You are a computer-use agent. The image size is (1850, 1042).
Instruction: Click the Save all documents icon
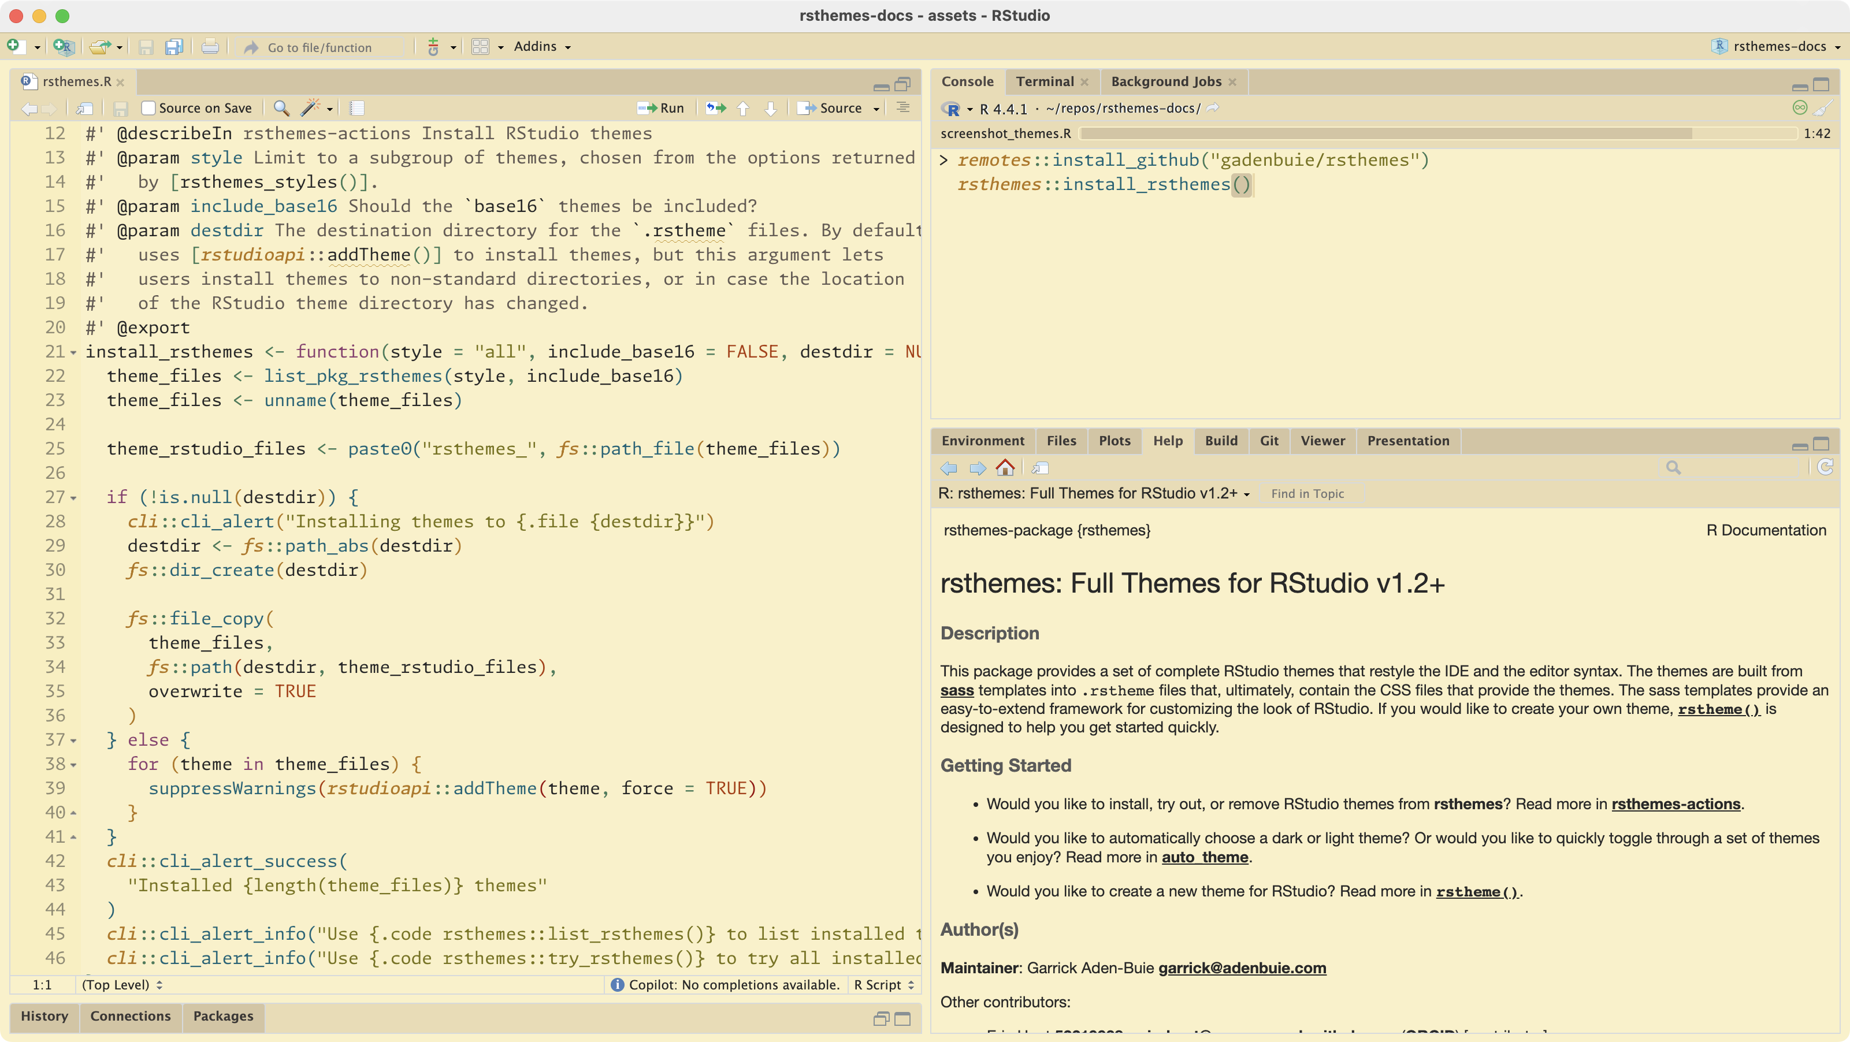(x=174, y=47)
